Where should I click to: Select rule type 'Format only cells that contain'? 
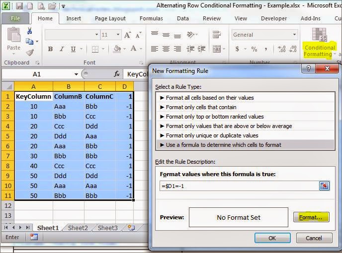pyautogui.click(x=245, y=107)
